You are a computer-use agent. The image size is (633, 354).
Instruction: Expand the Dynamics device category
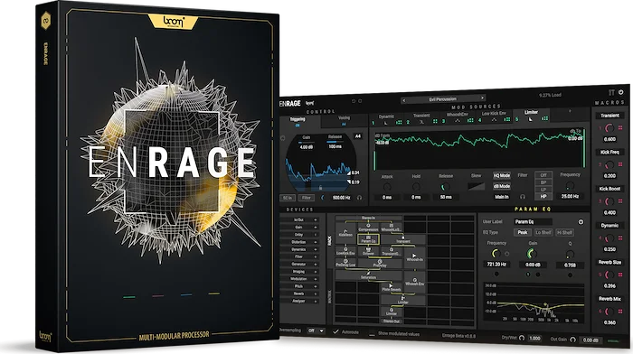pyautogui.click(x=299, y=249)
